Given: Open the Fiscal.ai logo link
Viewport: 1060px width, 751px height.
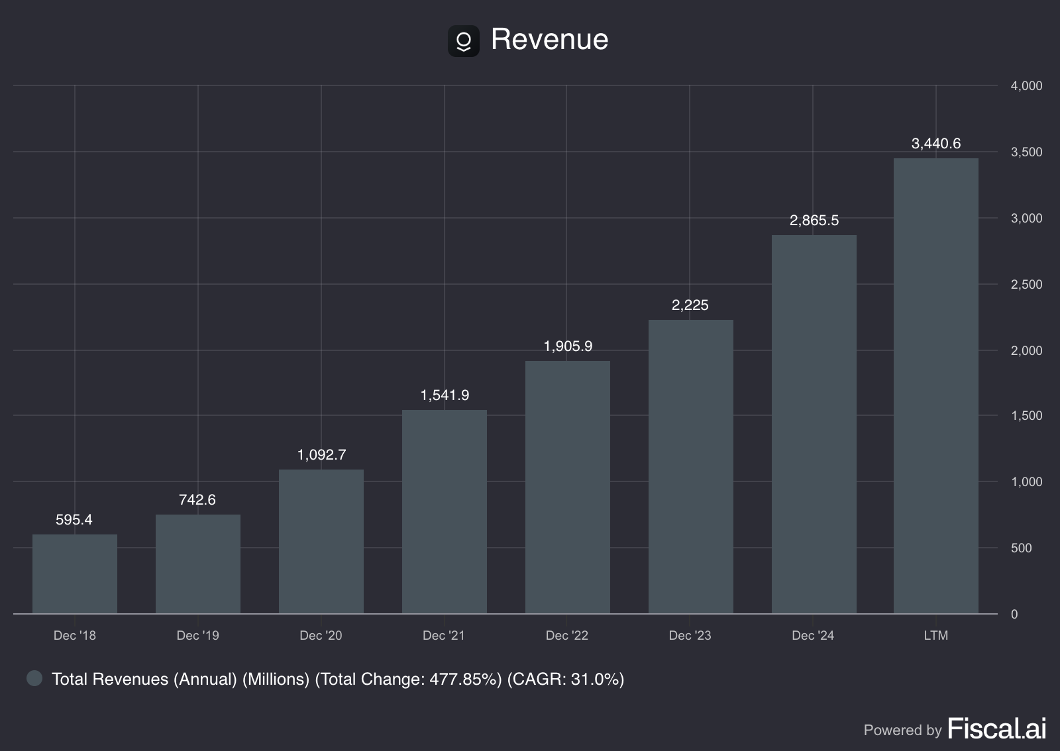Looking at the screenshot, I should coord(997,728).
